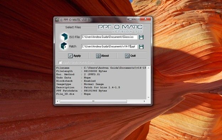
Task: Click the Apply button label
Action: (77, 56)
